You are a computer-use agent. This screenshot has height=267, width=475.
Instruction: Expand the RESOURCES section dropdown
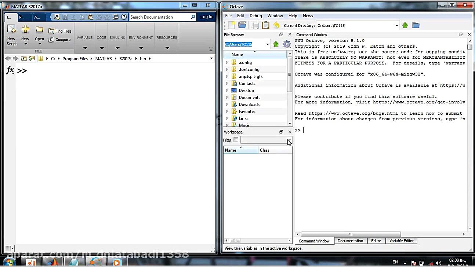[167, 48]
